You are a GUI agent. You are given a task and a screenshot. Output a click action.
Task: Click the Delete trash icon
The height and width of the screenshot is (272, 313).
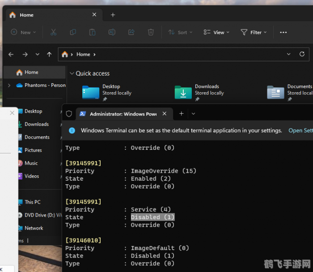[x=151, y=32]
